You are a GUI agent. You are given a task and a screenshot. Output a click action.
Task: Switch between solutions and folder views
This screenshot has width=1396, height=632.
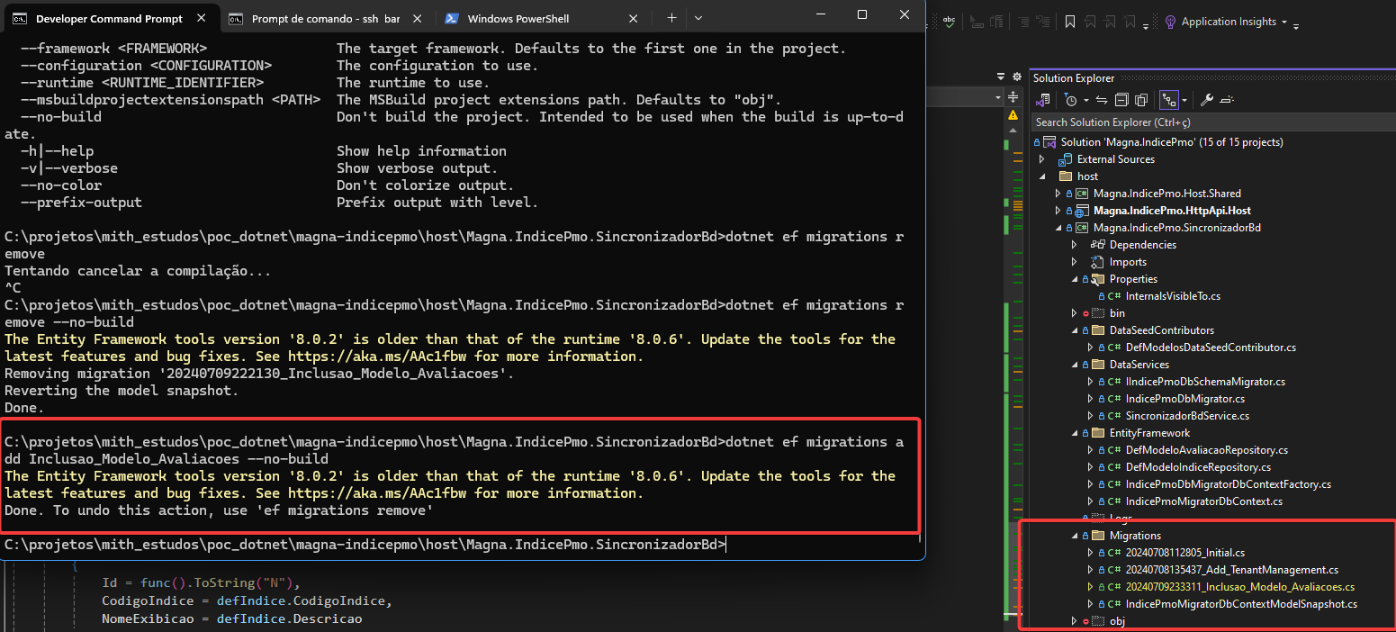click(x=1044, y=100)
